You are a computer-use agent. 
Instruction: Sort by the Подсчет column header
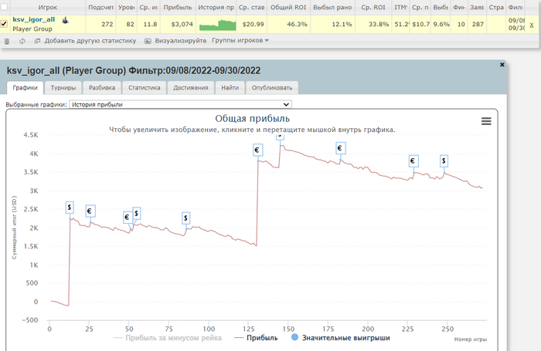pyautogui.click(x=100, y=7)
